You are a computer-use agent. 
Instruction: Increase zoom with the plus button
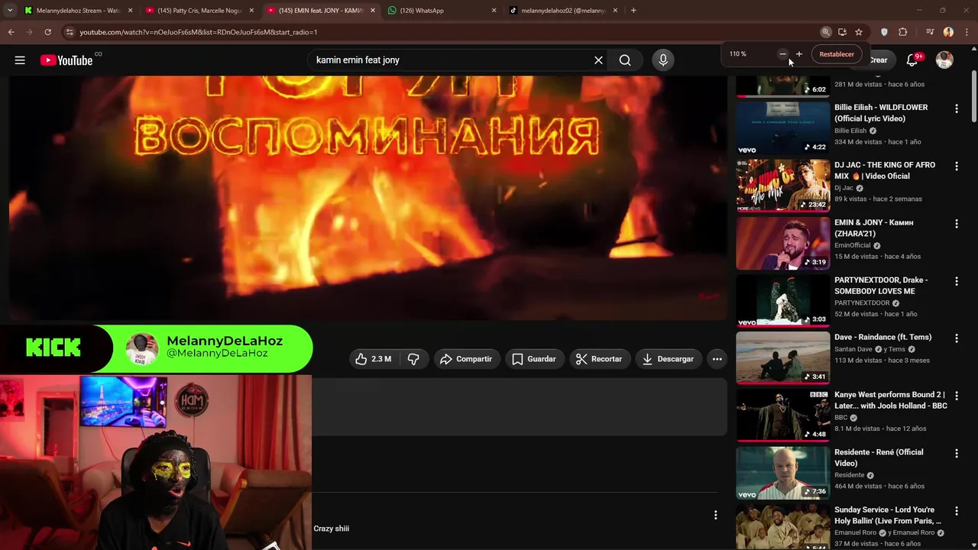pos(799,54)
